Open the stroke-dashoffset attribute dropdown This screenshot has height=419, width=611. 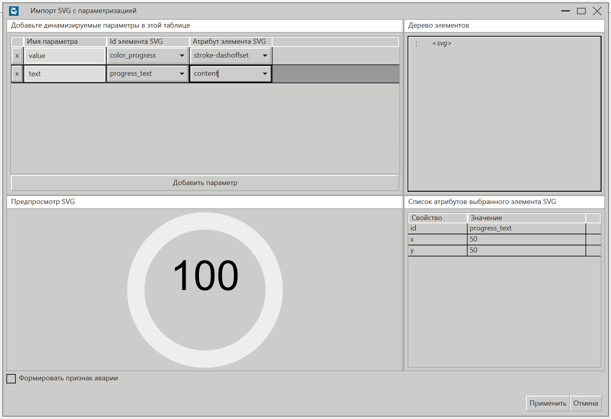[x=265, y=56]
